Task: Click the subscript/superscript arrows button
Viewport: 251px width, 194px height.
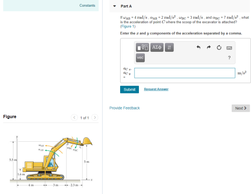Action: [x=169, y=47]
